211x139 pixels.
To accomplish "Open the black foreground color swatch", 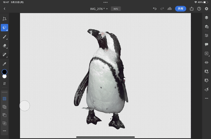I will tap(5, 72).
